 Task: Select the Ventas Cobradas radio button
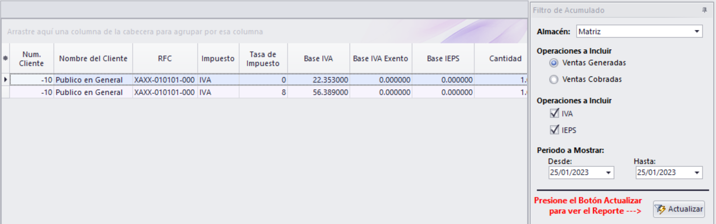pyautogui.click(x=554, y=79)
